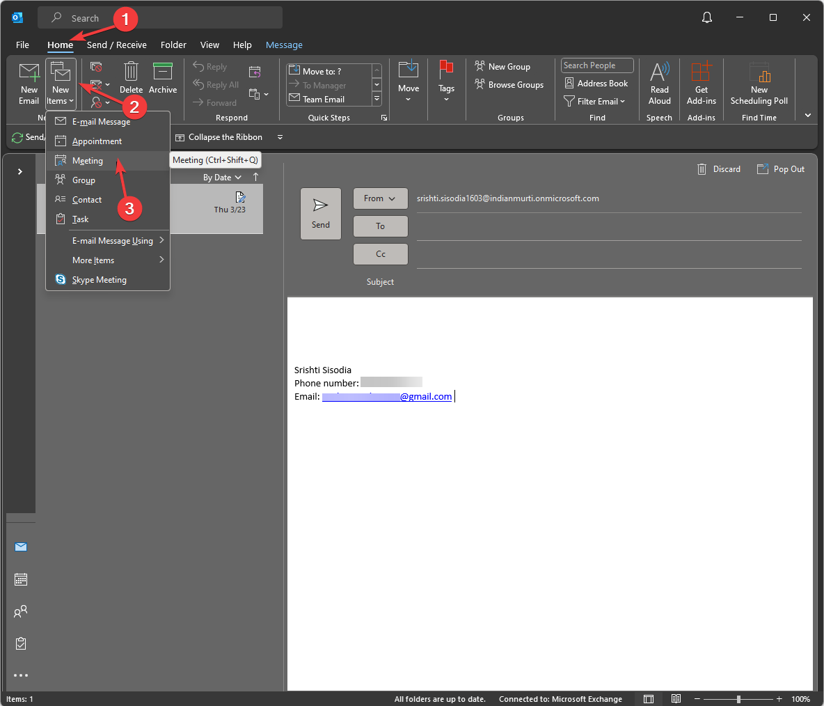Expand the From dropdown
Image resolution: width=824 pixels, height=706 pixels.
click(x=380, y=198)
